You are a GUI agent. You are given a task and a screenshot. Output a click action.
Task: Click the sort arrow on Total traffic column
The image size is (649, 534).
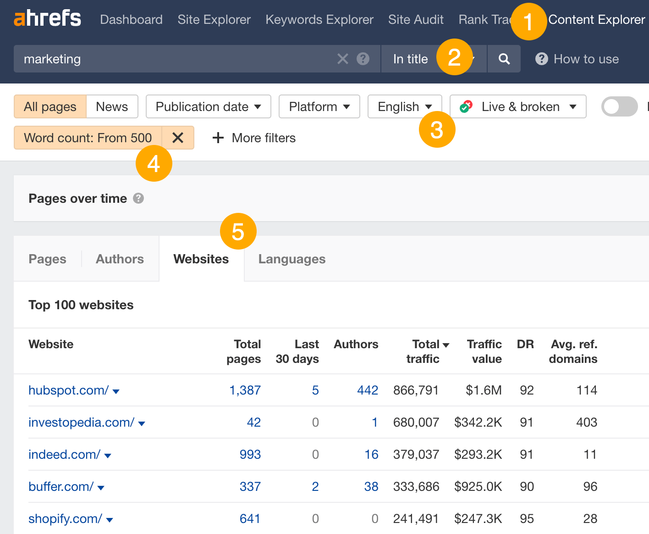[446, 344]
